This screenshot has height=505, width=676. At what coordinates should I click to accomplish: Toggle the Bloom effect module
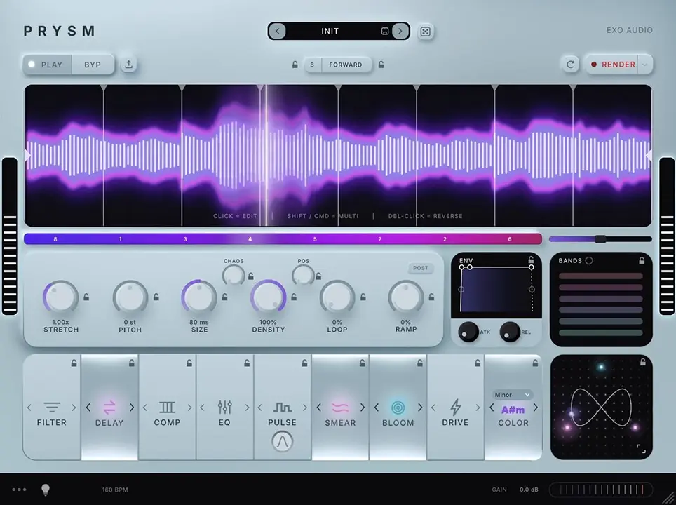coord(398,408)
